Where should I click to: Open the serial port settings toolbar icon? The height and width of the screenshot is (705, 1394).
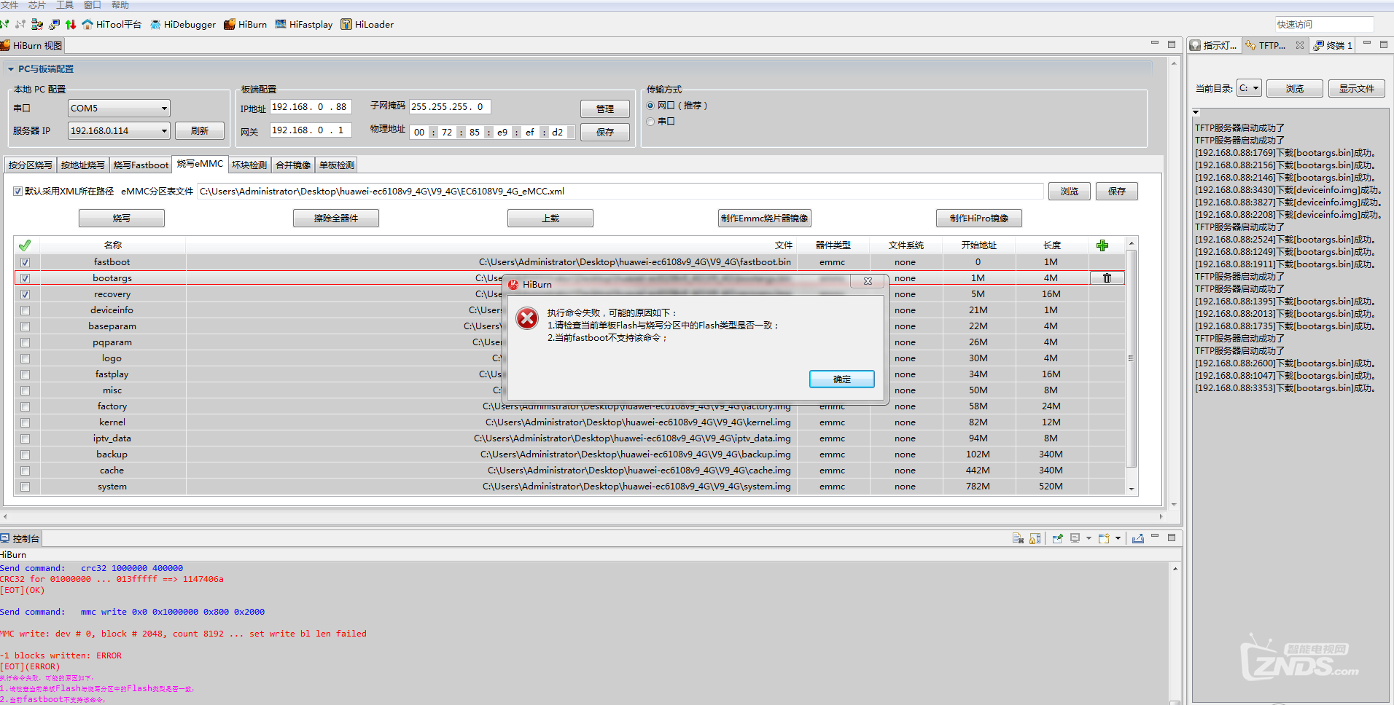point(37,24)
